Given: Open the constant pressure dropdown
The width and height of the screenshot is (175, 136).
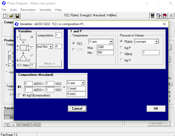Looking at the screenshot, I should pos(157,42).
